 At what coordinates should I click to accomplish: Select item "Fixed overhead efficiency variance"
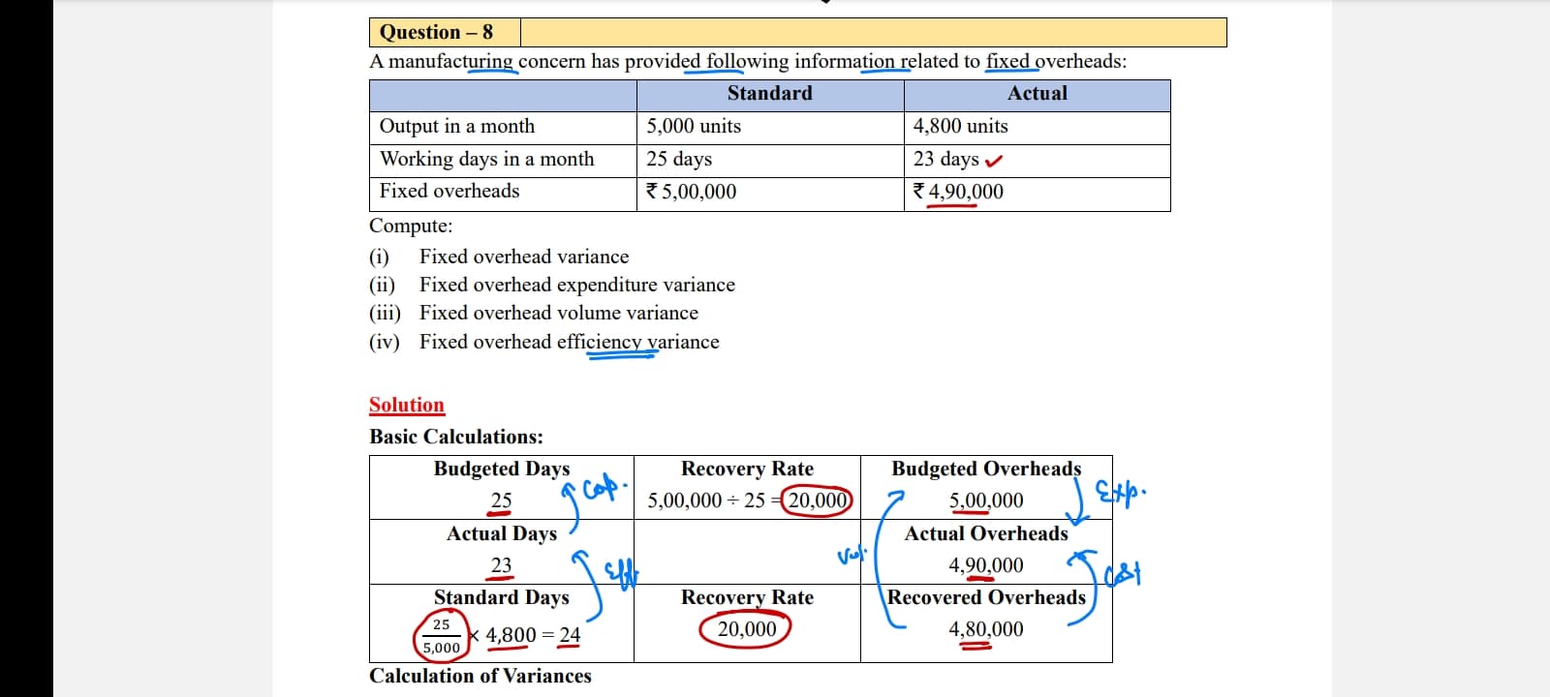tap(570, 342)
